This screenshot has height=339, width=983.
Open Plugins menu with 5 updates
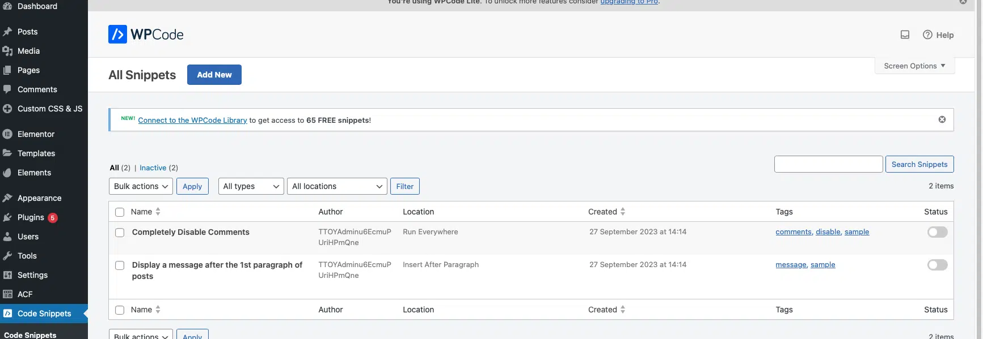(37, 217)
